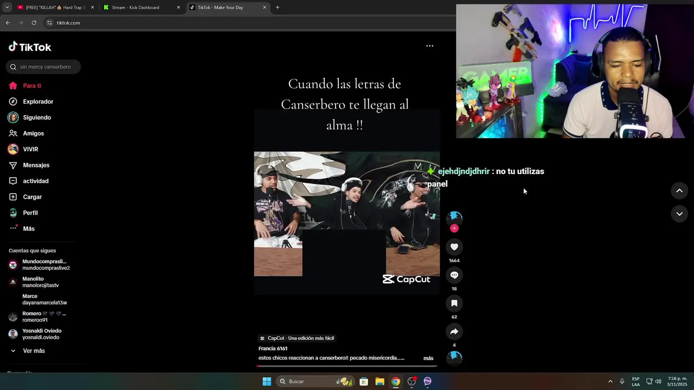The height and width of the screenshot is (390, 694).
Task: Open Google Chrome taskbar icon
Action: coord(396,381)
